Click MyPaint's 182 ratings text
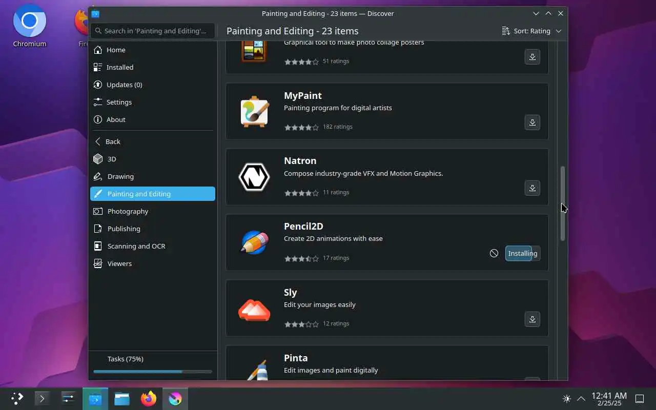This screenshot has height=410, width=656. (x=338, y=127)
